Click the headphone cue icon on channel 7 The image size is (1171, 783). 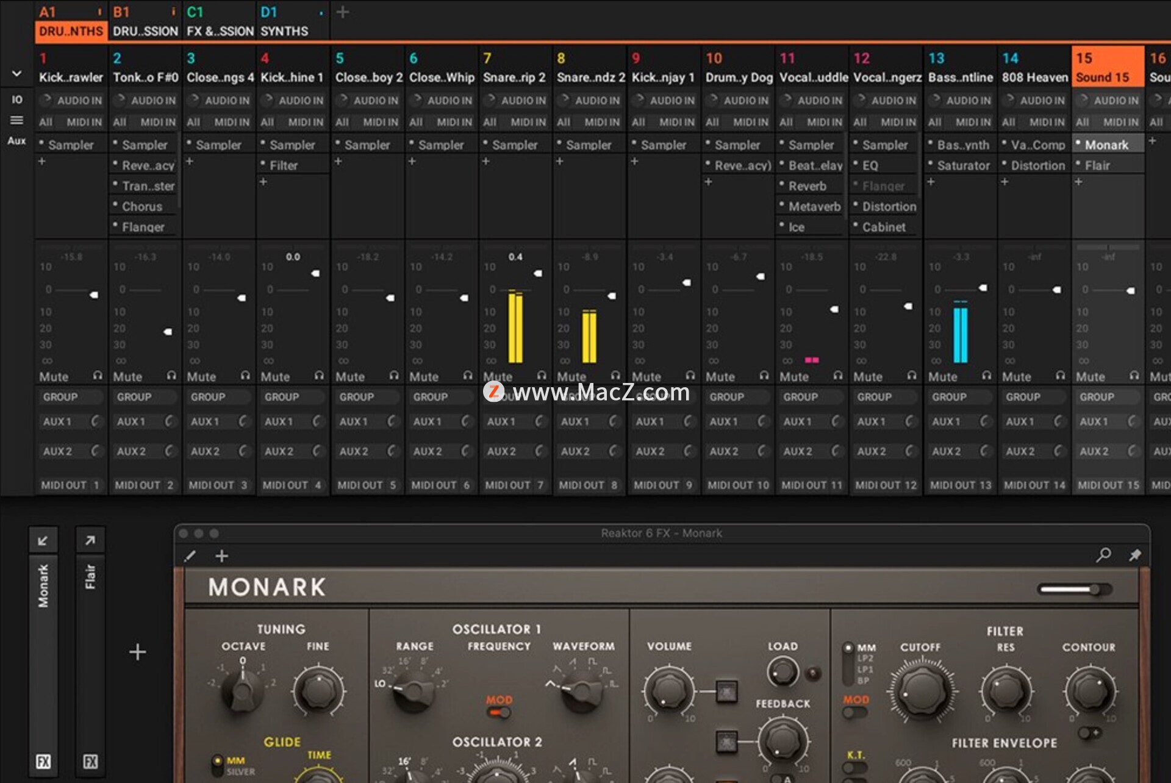tap(542, 376)
